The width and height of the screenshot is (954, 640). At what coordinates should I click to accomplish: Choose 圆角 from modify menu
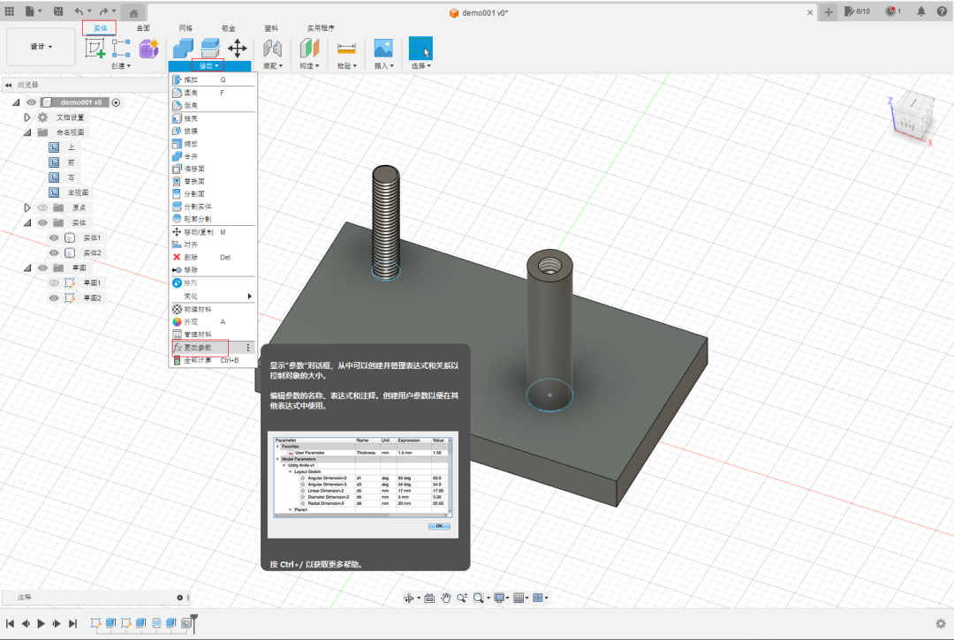pyautogui.click(x=213, y=93)
